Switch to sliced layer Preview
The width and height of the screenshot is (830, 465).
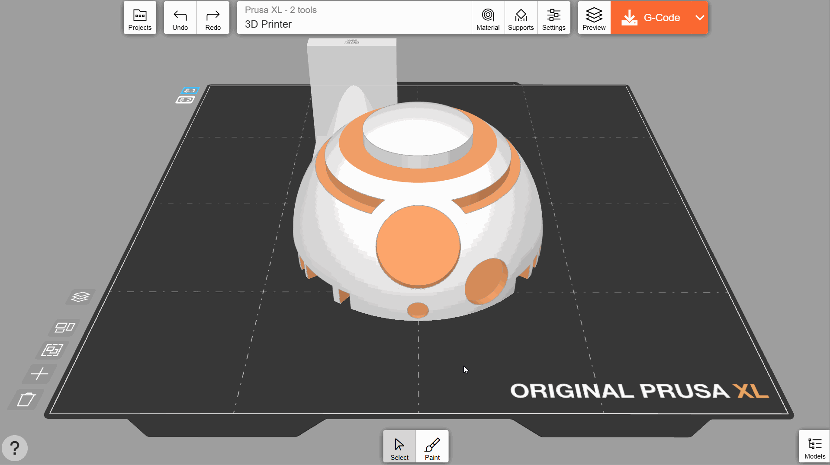pyautogui.click(x=594, y=18)
